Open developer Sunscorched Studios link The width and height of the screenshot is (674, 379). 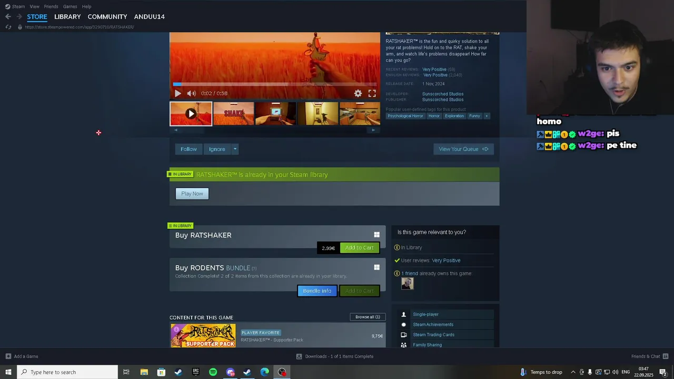click(x=443, y=94)
